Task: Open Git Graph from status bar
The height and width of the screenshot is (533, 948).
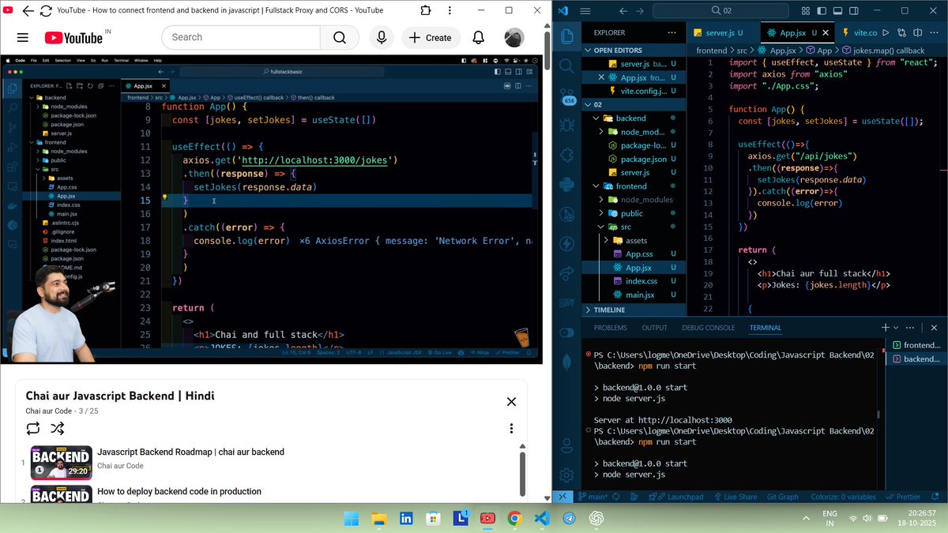Action: click(x=783, y=497)
